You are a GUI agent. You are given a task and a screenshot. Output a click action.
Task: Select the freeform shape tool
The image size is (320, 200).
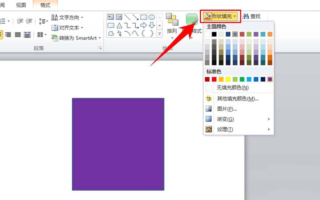point(111,34)
